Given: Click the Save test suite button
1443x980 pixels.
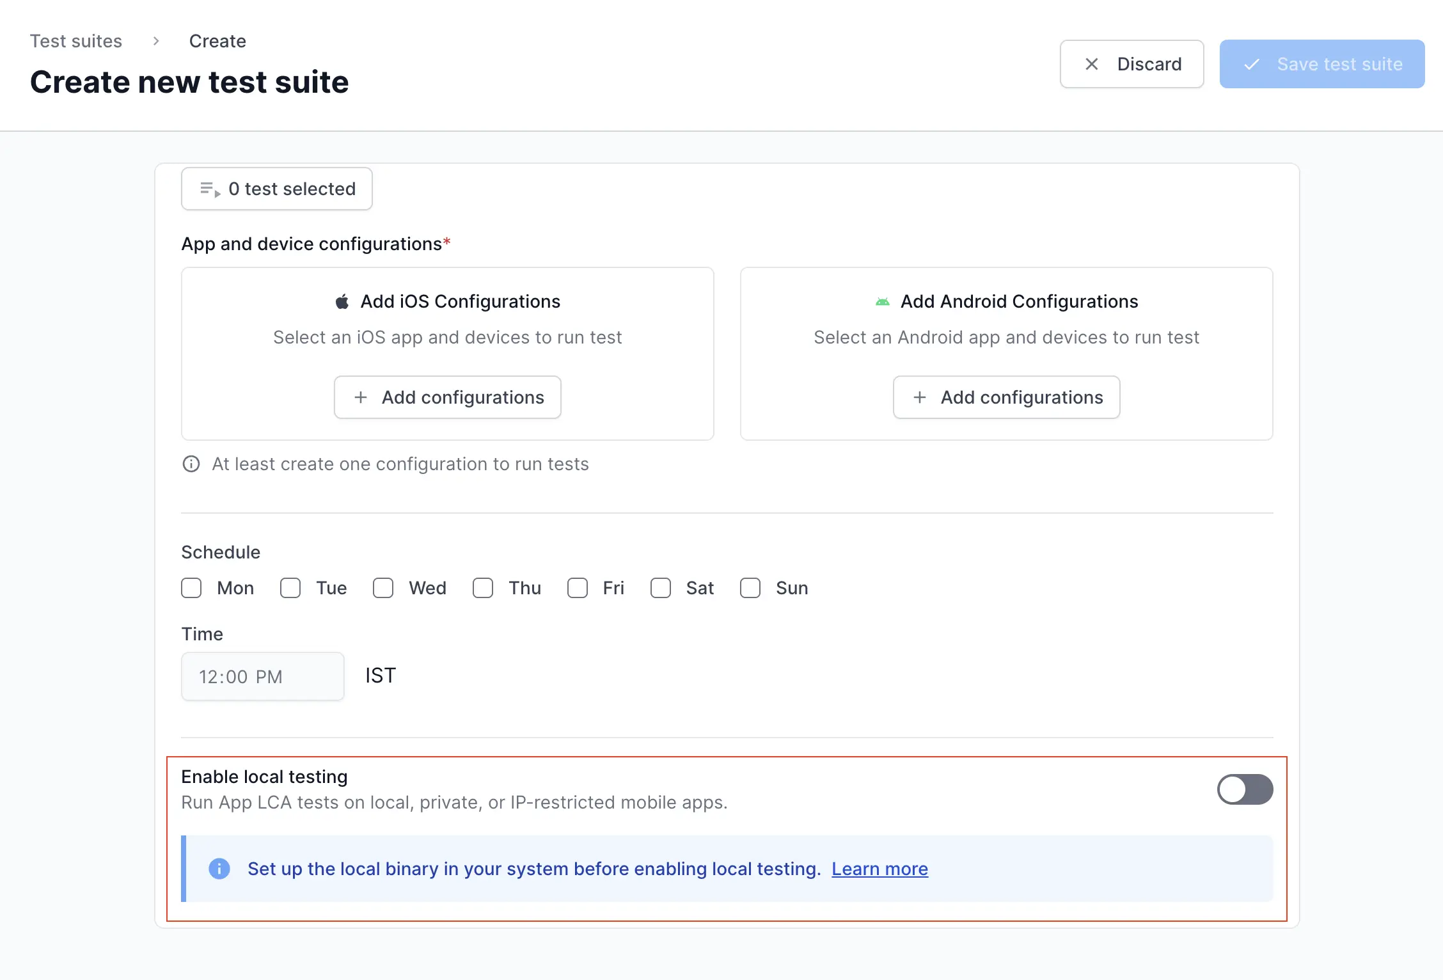Looking at the screenshot, I should click(x=1321, y=64).
